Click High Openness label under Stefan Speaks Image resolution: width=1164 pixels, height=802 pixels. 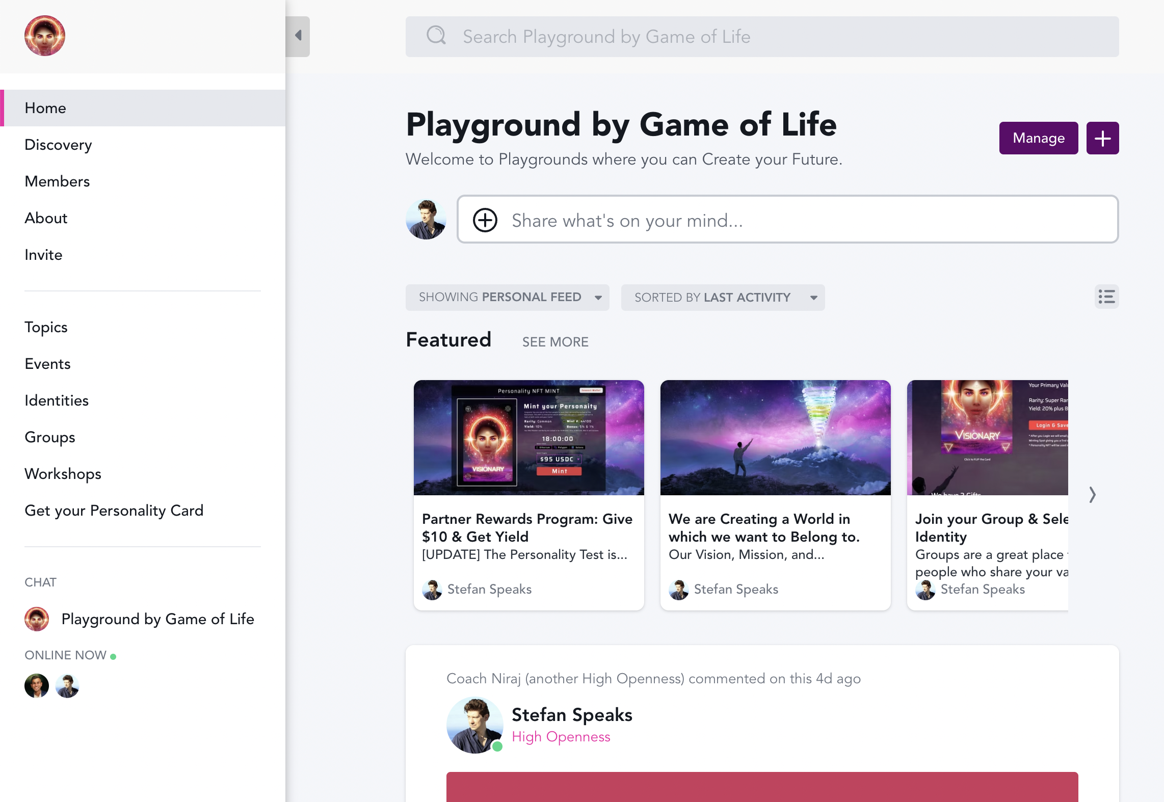561,737
